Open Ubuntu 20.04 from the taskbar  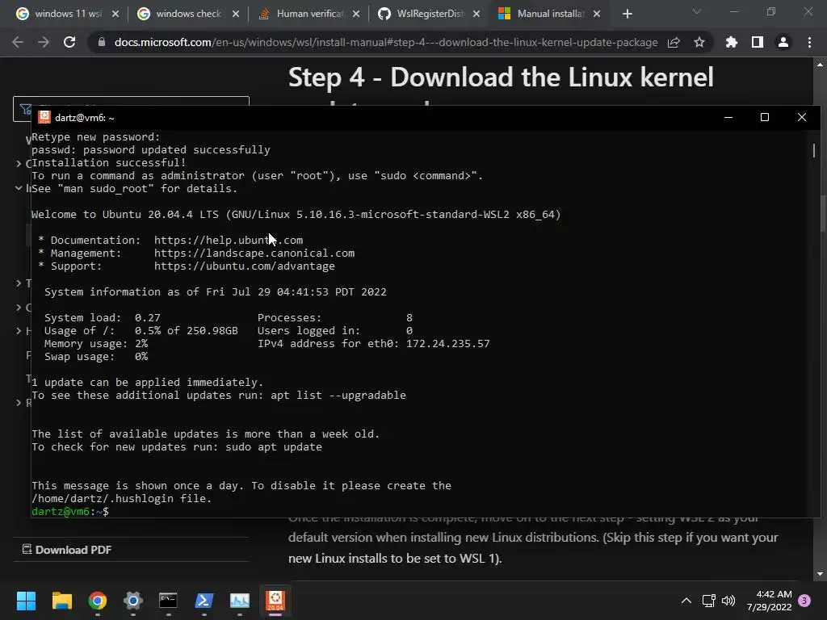point(275,601)
